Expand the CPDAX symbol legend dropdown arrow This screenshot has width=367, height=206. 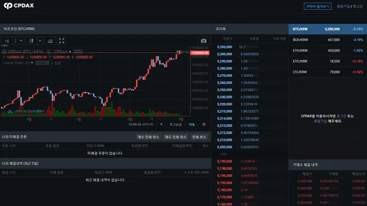pos(70,52)
